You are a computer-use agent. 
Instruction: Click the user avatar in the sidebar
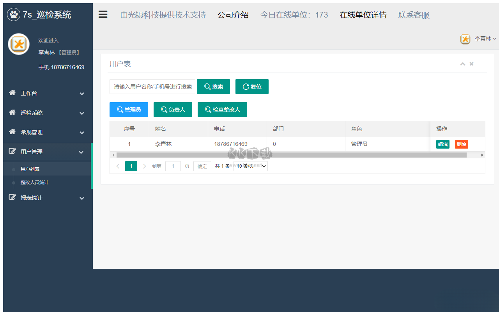[19, 44]
